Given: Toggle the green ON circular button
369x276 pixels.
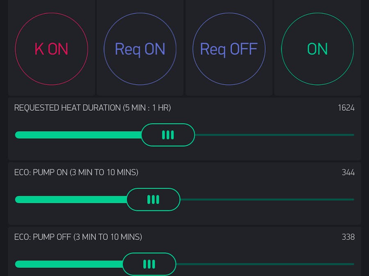Looking at the screenshot, I should (x=317, y=49).
